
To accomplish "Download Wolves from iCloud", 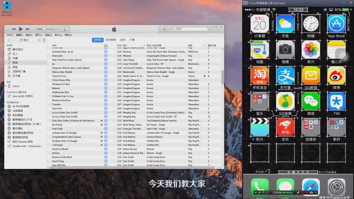I will tap(106, 153).
